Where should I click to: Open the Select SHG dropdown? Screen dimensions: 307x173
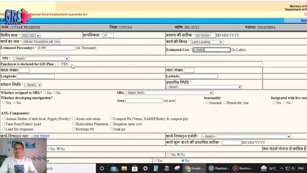pyautogui.click(x=169, y=93)
